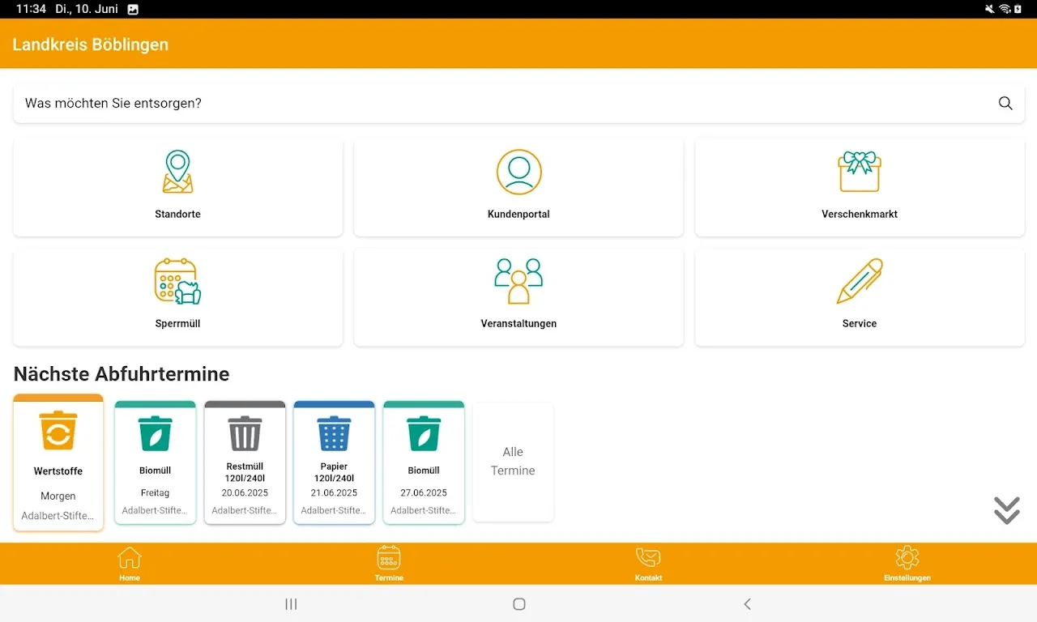Expand content with the double-chevron down arrow
This screenshot has height=622, width=1037.
pyautogui.click(x=1006, y=510)
